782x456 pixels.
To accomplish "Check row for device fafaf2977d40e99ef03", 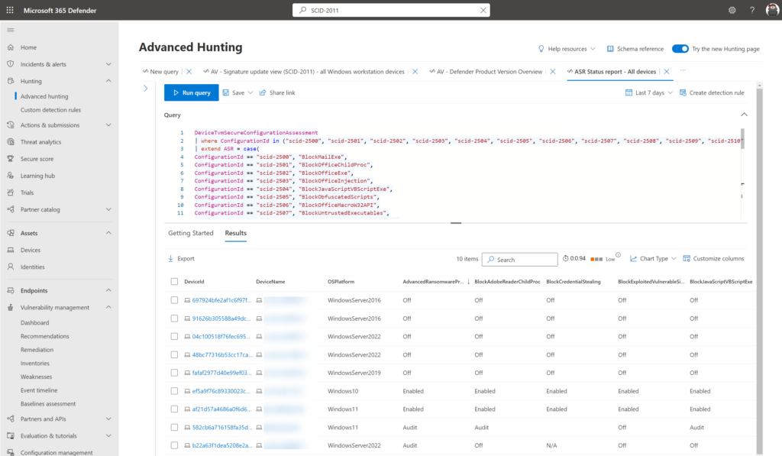I will point(174,373).
